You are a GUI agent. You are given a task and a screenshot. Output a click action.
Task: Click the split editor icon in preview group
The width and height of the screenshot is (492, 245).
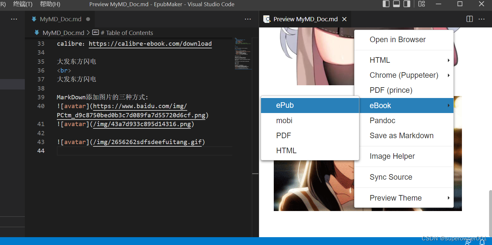point(470,19)
